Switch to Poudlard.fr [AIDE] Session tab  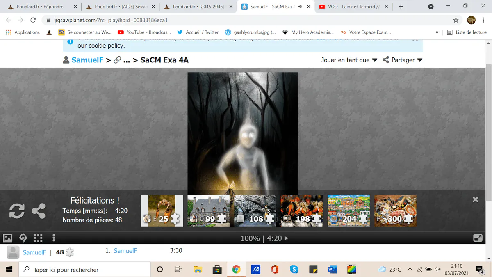click(120, 7)
